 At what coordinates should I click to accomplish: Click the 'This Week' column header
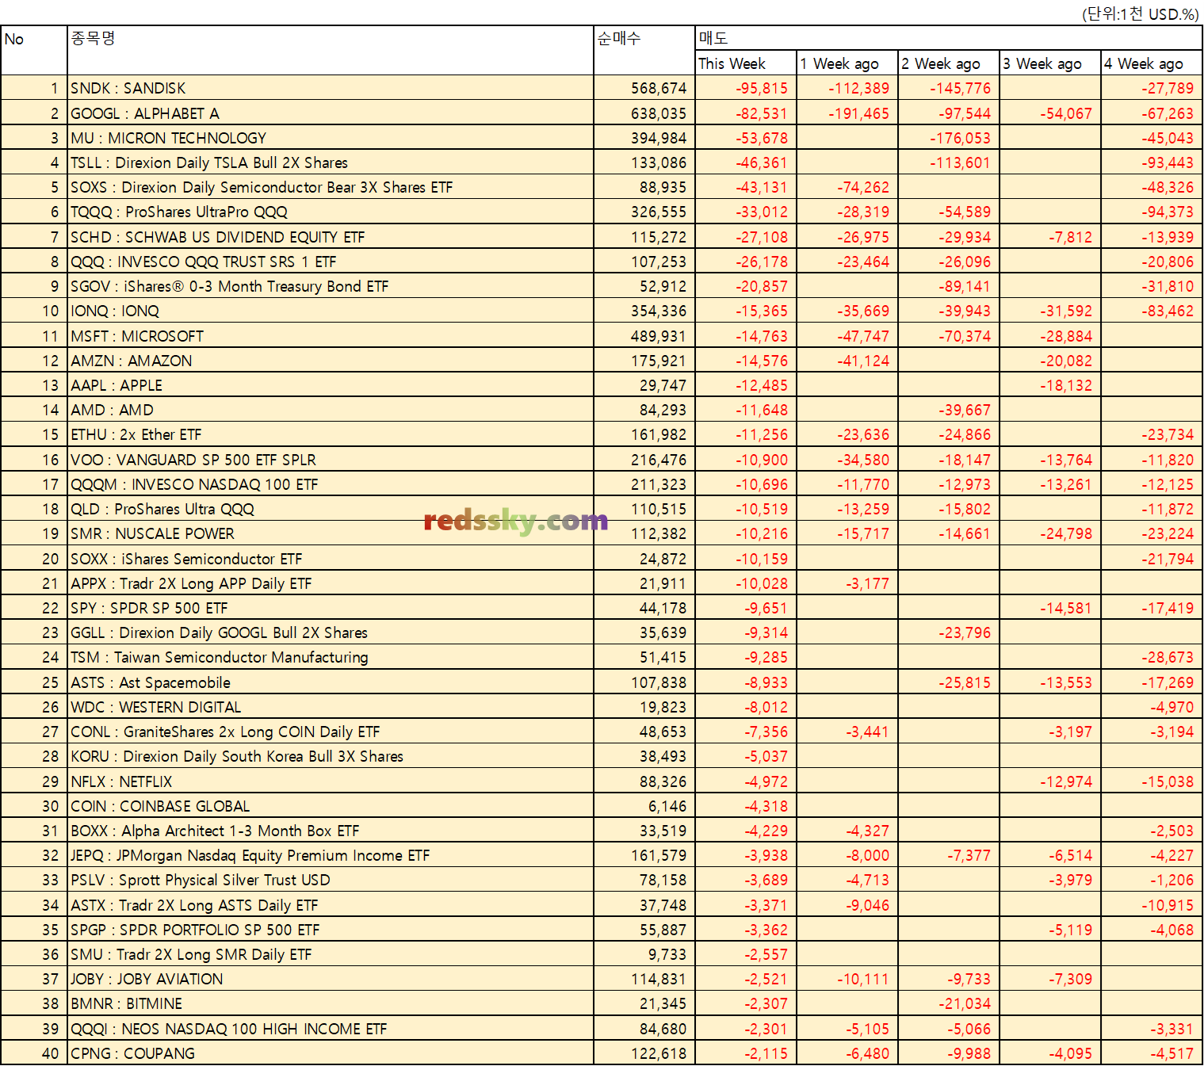point(746,63)
